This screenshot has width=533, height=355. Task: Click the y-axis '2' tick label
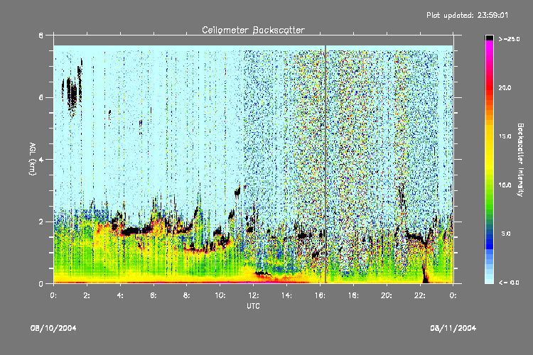pos(41,222)
